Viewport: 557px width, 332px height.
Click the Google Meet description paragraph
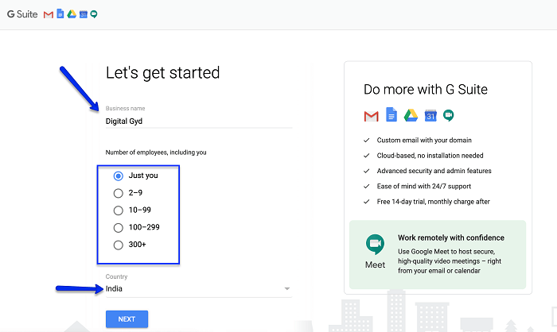coord(450,261)
